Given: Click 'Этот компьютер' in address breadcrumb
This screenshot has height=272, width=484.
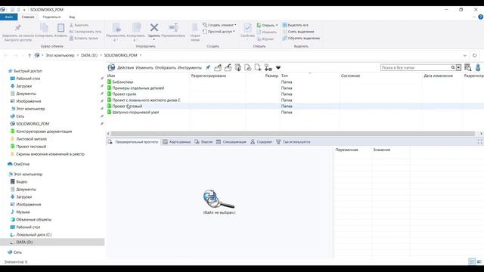Looking at the screenshot, I should [x=60, y=55].
